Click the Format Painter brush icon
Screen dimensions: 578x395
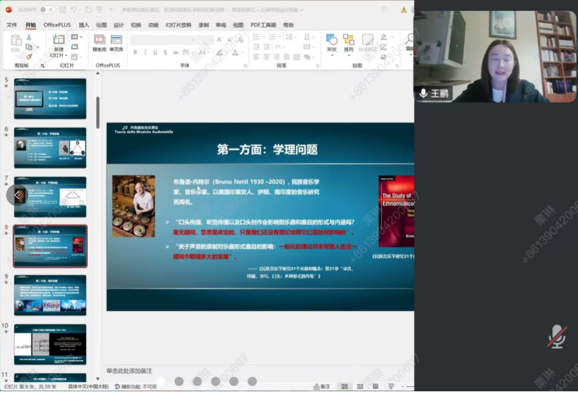pyautogui.click(x=29, y=57)
